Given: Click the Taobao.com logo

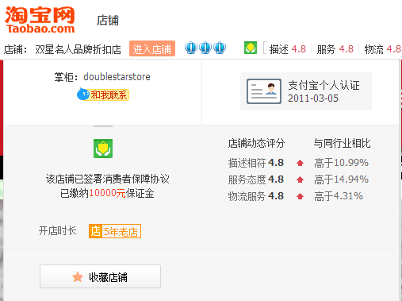Looking at the screenshot, I should tap(40, 20).
